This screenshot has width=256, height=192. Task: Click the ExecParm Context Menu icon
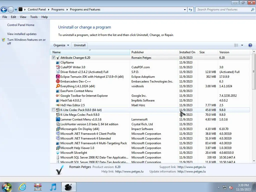58,91
